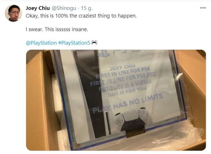
Task: Click 'PLAY HAS NO LIMITS' text in the photo
Action: pyautogui.click(x=127, y=103)
